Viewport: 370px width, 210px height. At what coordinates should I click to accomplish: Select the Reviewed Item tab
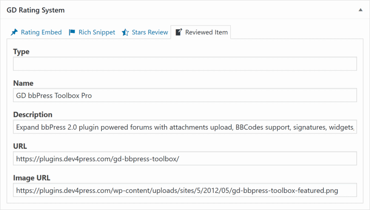201,32
